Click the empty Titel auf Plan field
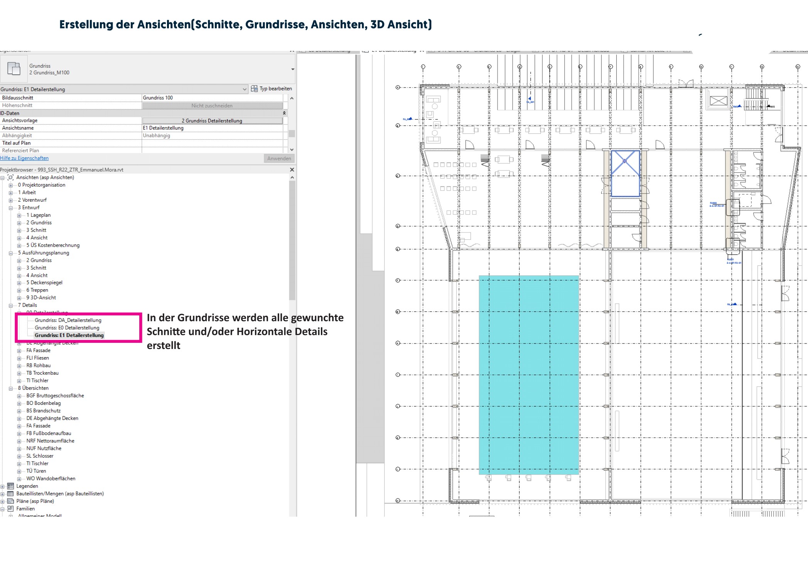Viewport: 808px width, 561px height. 213,143
